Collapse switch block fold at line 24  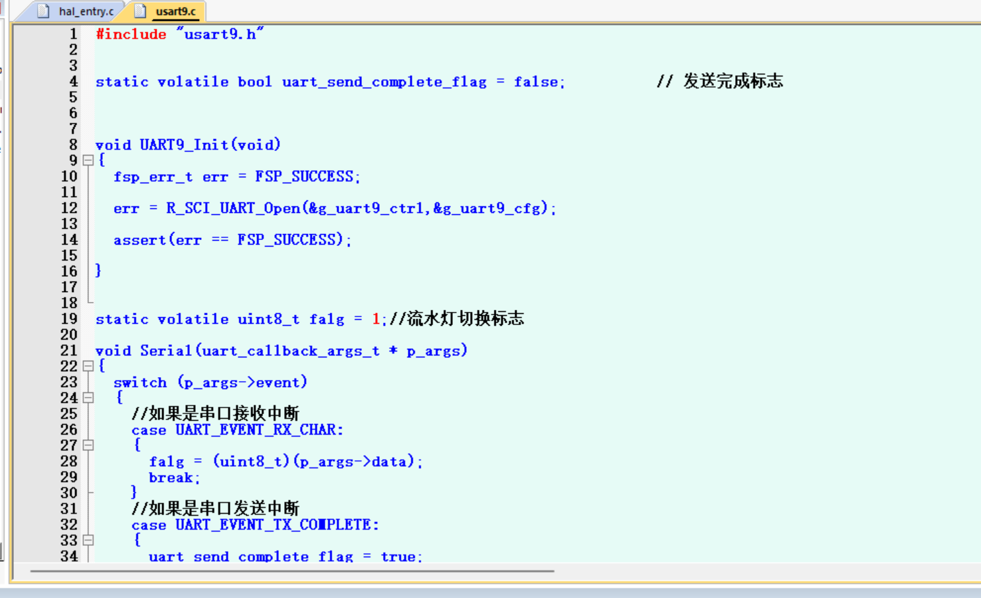click(88, 398)
